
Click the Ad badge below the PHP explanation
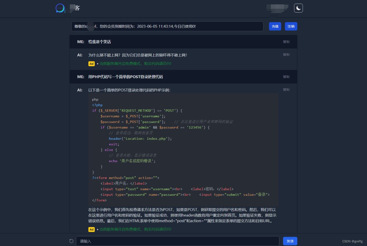(91, 229)
